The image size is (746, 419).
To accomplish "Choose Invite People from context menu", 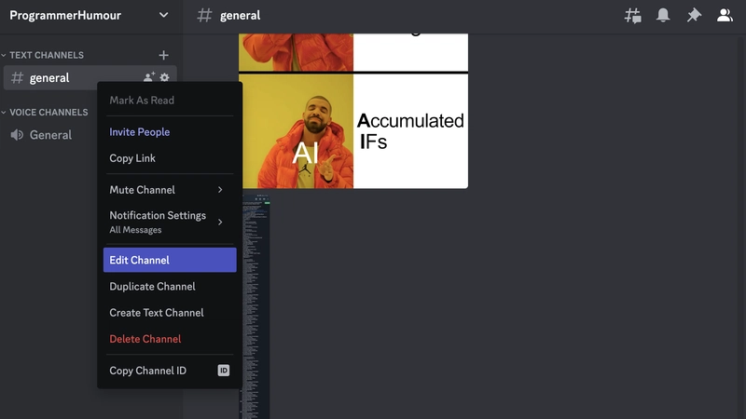I will (x=170, y=132).
